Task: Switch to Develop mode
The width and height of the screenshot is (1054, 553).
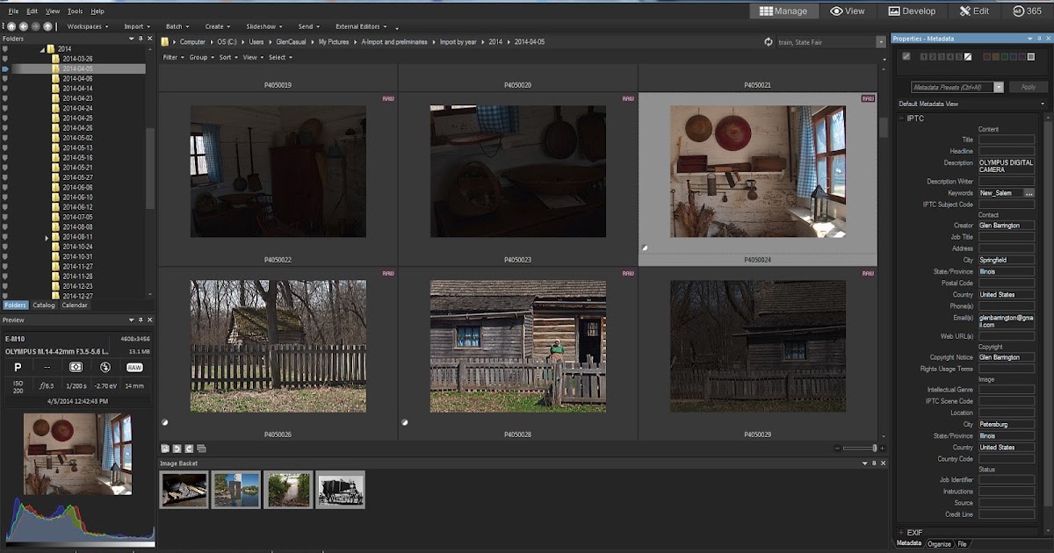Action: point(912,11)
